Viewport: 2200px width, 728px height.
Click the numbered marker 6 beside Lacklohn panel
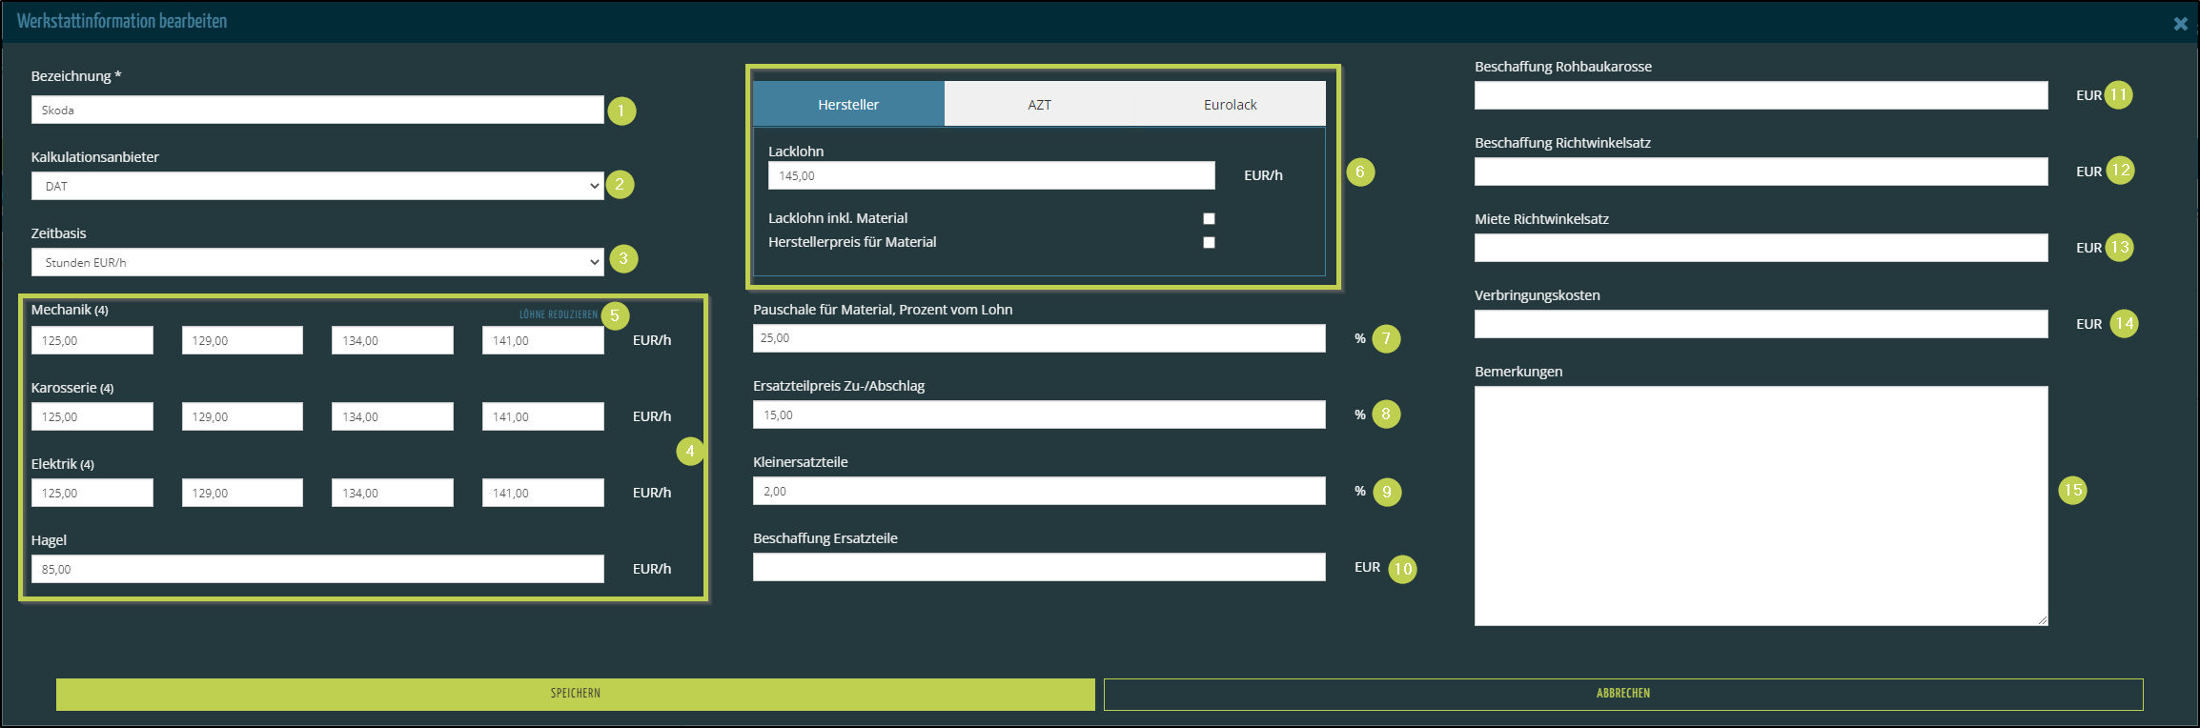click(1360, 172)
